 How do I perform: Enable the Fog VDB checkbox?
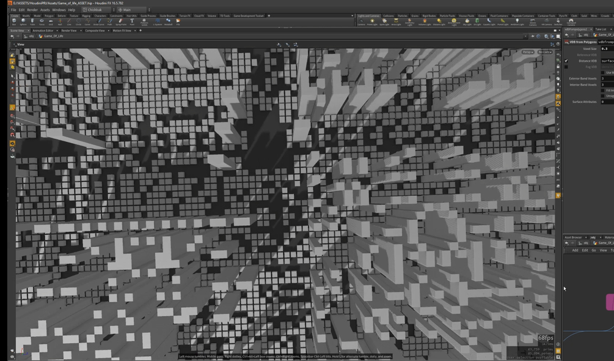566,67
